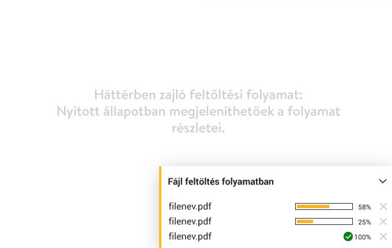Click the 58% percentage label
This screenshot has width=392, height=248.
[x=364, y=207]
